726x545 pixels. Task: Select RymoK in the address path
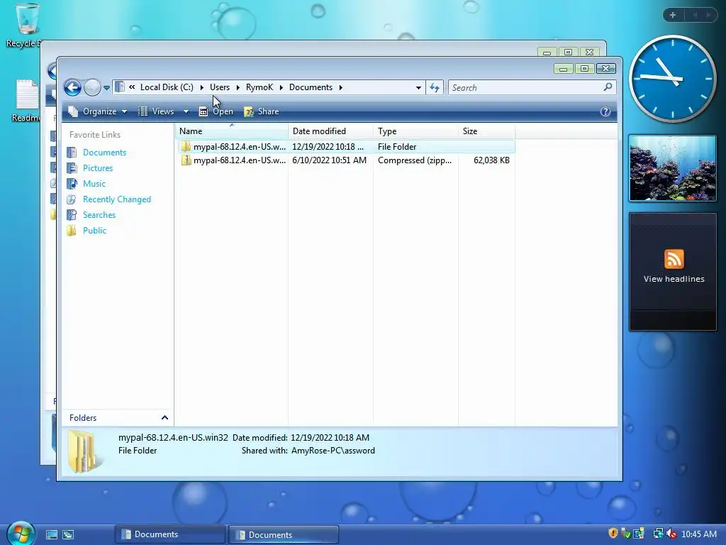259,87
